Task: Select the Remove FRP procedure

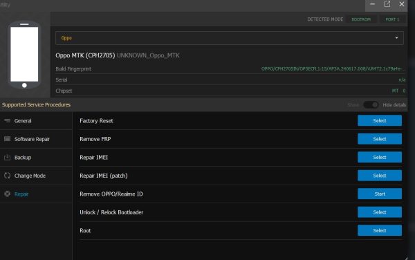Action: click(x=380, y=139)
